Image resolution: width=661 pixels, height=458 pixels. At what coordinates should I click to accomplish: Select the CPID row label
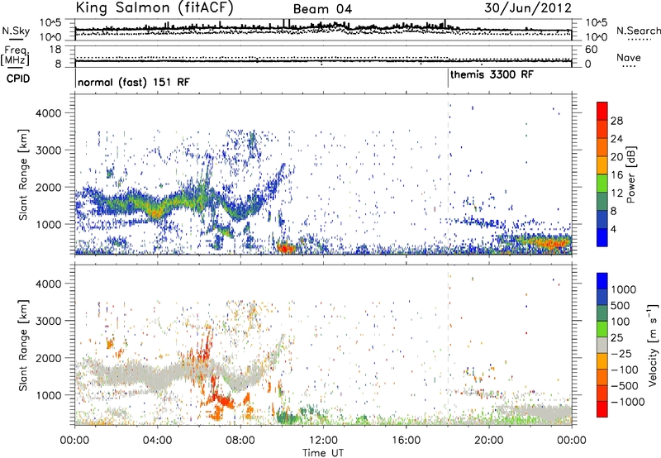(x=18, y=79)
